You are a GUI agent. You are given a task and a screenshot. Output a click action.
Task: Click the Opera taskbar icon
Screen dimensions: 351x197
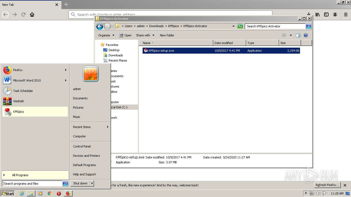coord(59,193)
